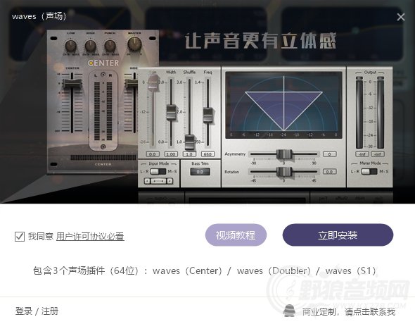Toggle the Meter Mode L-R/M-S switch
Viewport: 415px width, 324px height.
369,171
